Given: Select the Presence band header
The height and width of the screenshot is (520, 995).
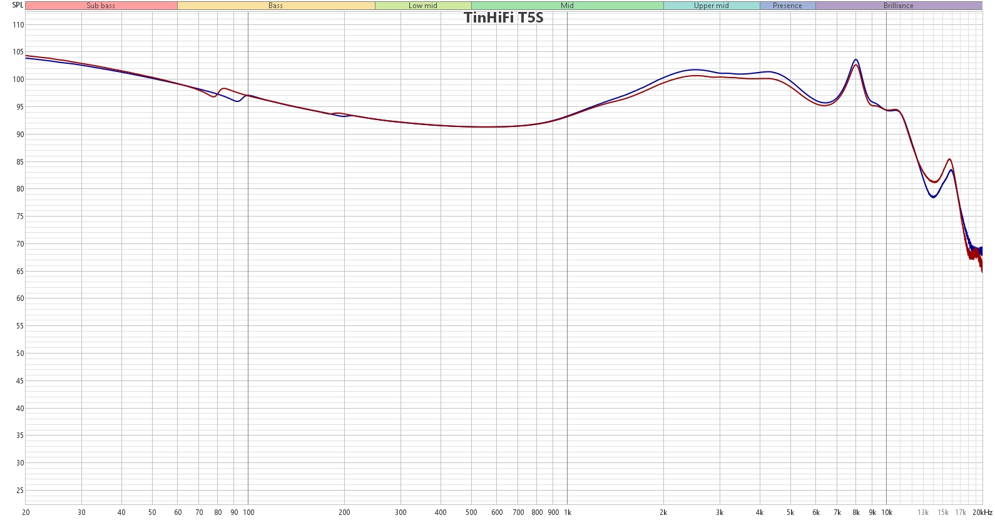Looking at the screenshot, I should (787, 6).
